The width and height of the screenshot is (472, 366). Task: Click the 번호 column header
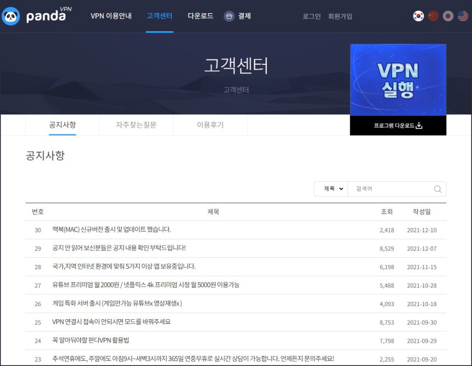[x=38, y=212]
